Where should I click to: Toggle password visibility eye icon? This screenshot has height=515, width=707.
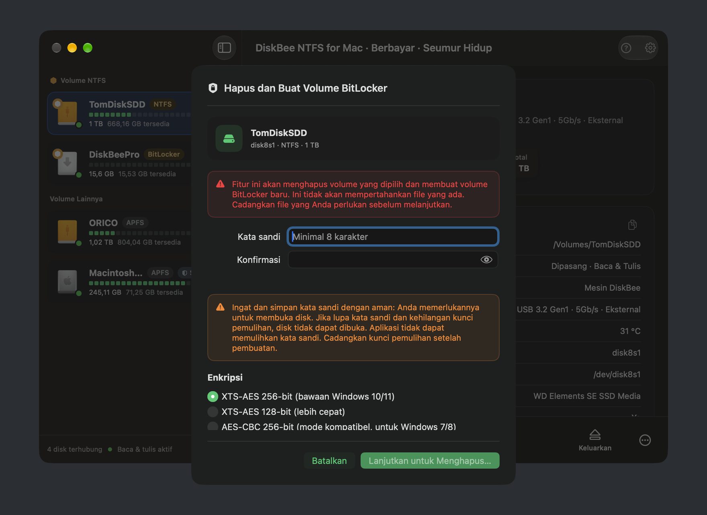pyautogui.click(x=486, y=260)
